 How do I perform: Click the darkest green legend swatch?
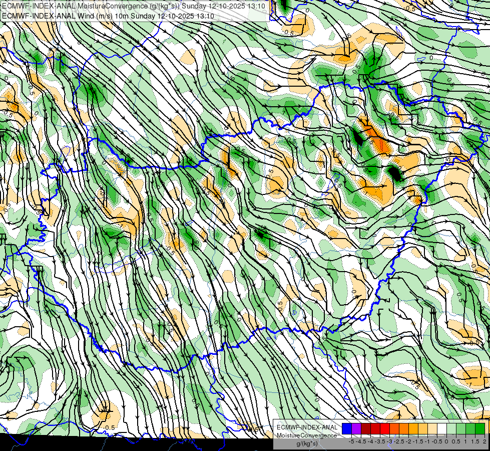[480, 429]
